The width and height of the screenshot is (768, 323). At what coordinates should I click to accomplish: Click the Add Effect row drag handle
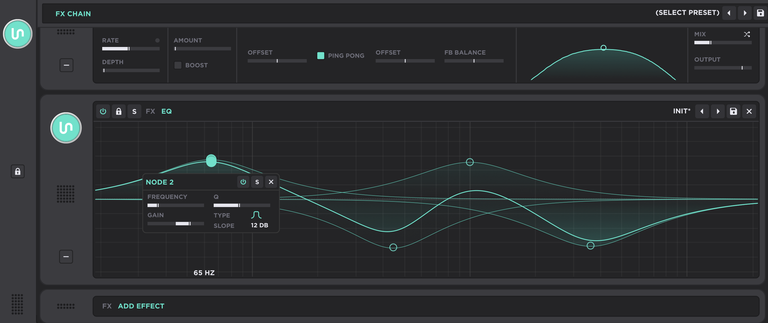tap(66, 306)
